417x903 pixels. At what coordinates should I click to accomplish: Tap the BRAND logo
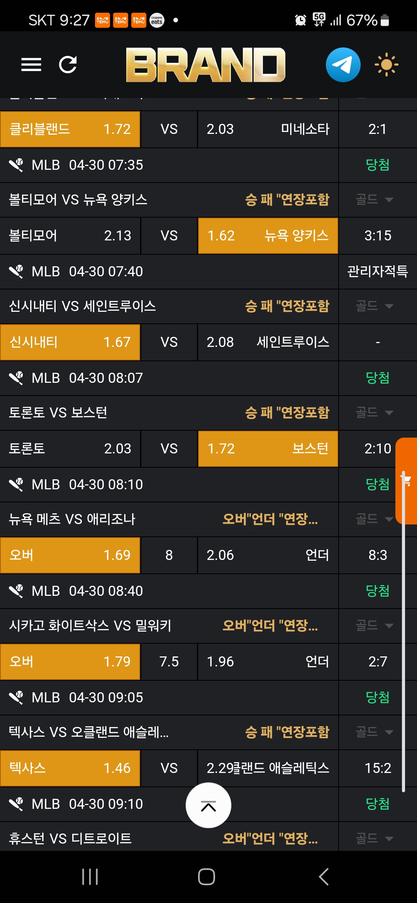(x=205, y=65)
